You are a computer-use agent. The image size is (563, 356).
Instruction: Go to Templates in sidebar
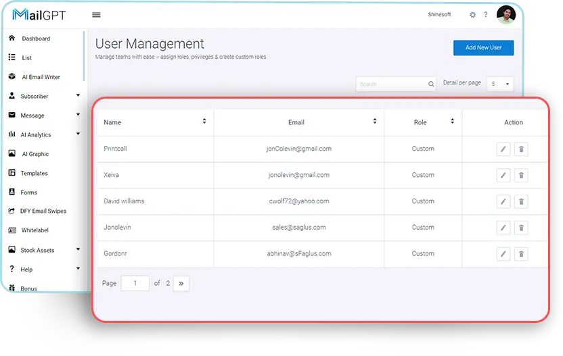[34, 174]
